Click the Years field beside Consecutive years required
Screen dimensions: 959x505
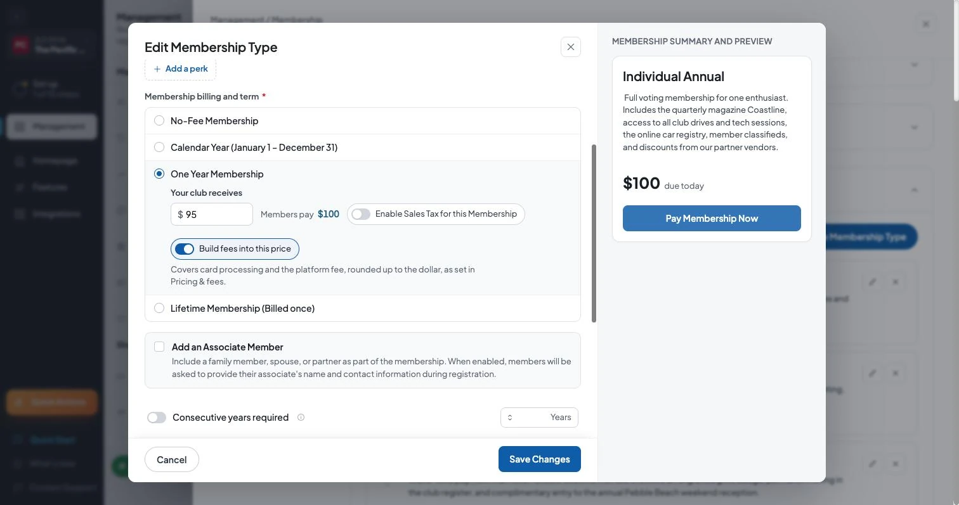click(x=539, y=418)
